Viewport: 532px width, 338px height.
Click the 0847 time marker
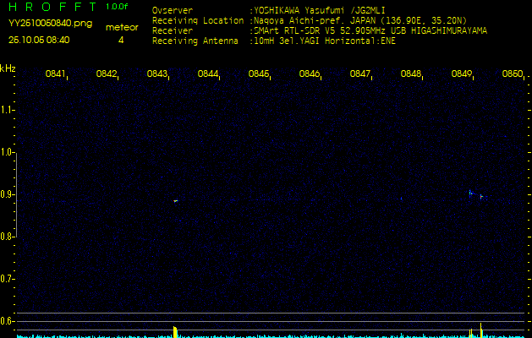[359, 74]
